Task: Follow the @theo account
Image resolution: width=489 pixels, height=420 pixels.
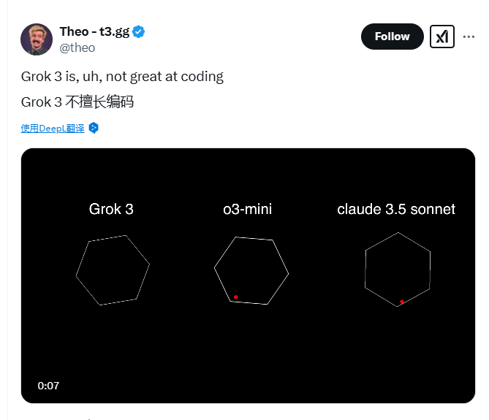Action: click(393, 37)
